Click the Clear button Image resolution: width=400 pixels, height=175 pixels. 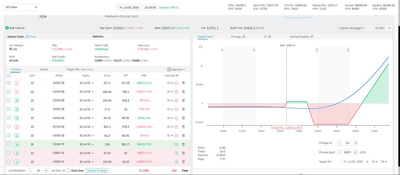tap(185, 170)
